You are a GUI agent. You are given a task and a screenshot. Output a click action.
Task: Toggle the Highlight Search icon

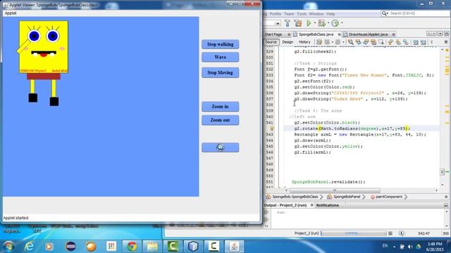click(373, 42)
